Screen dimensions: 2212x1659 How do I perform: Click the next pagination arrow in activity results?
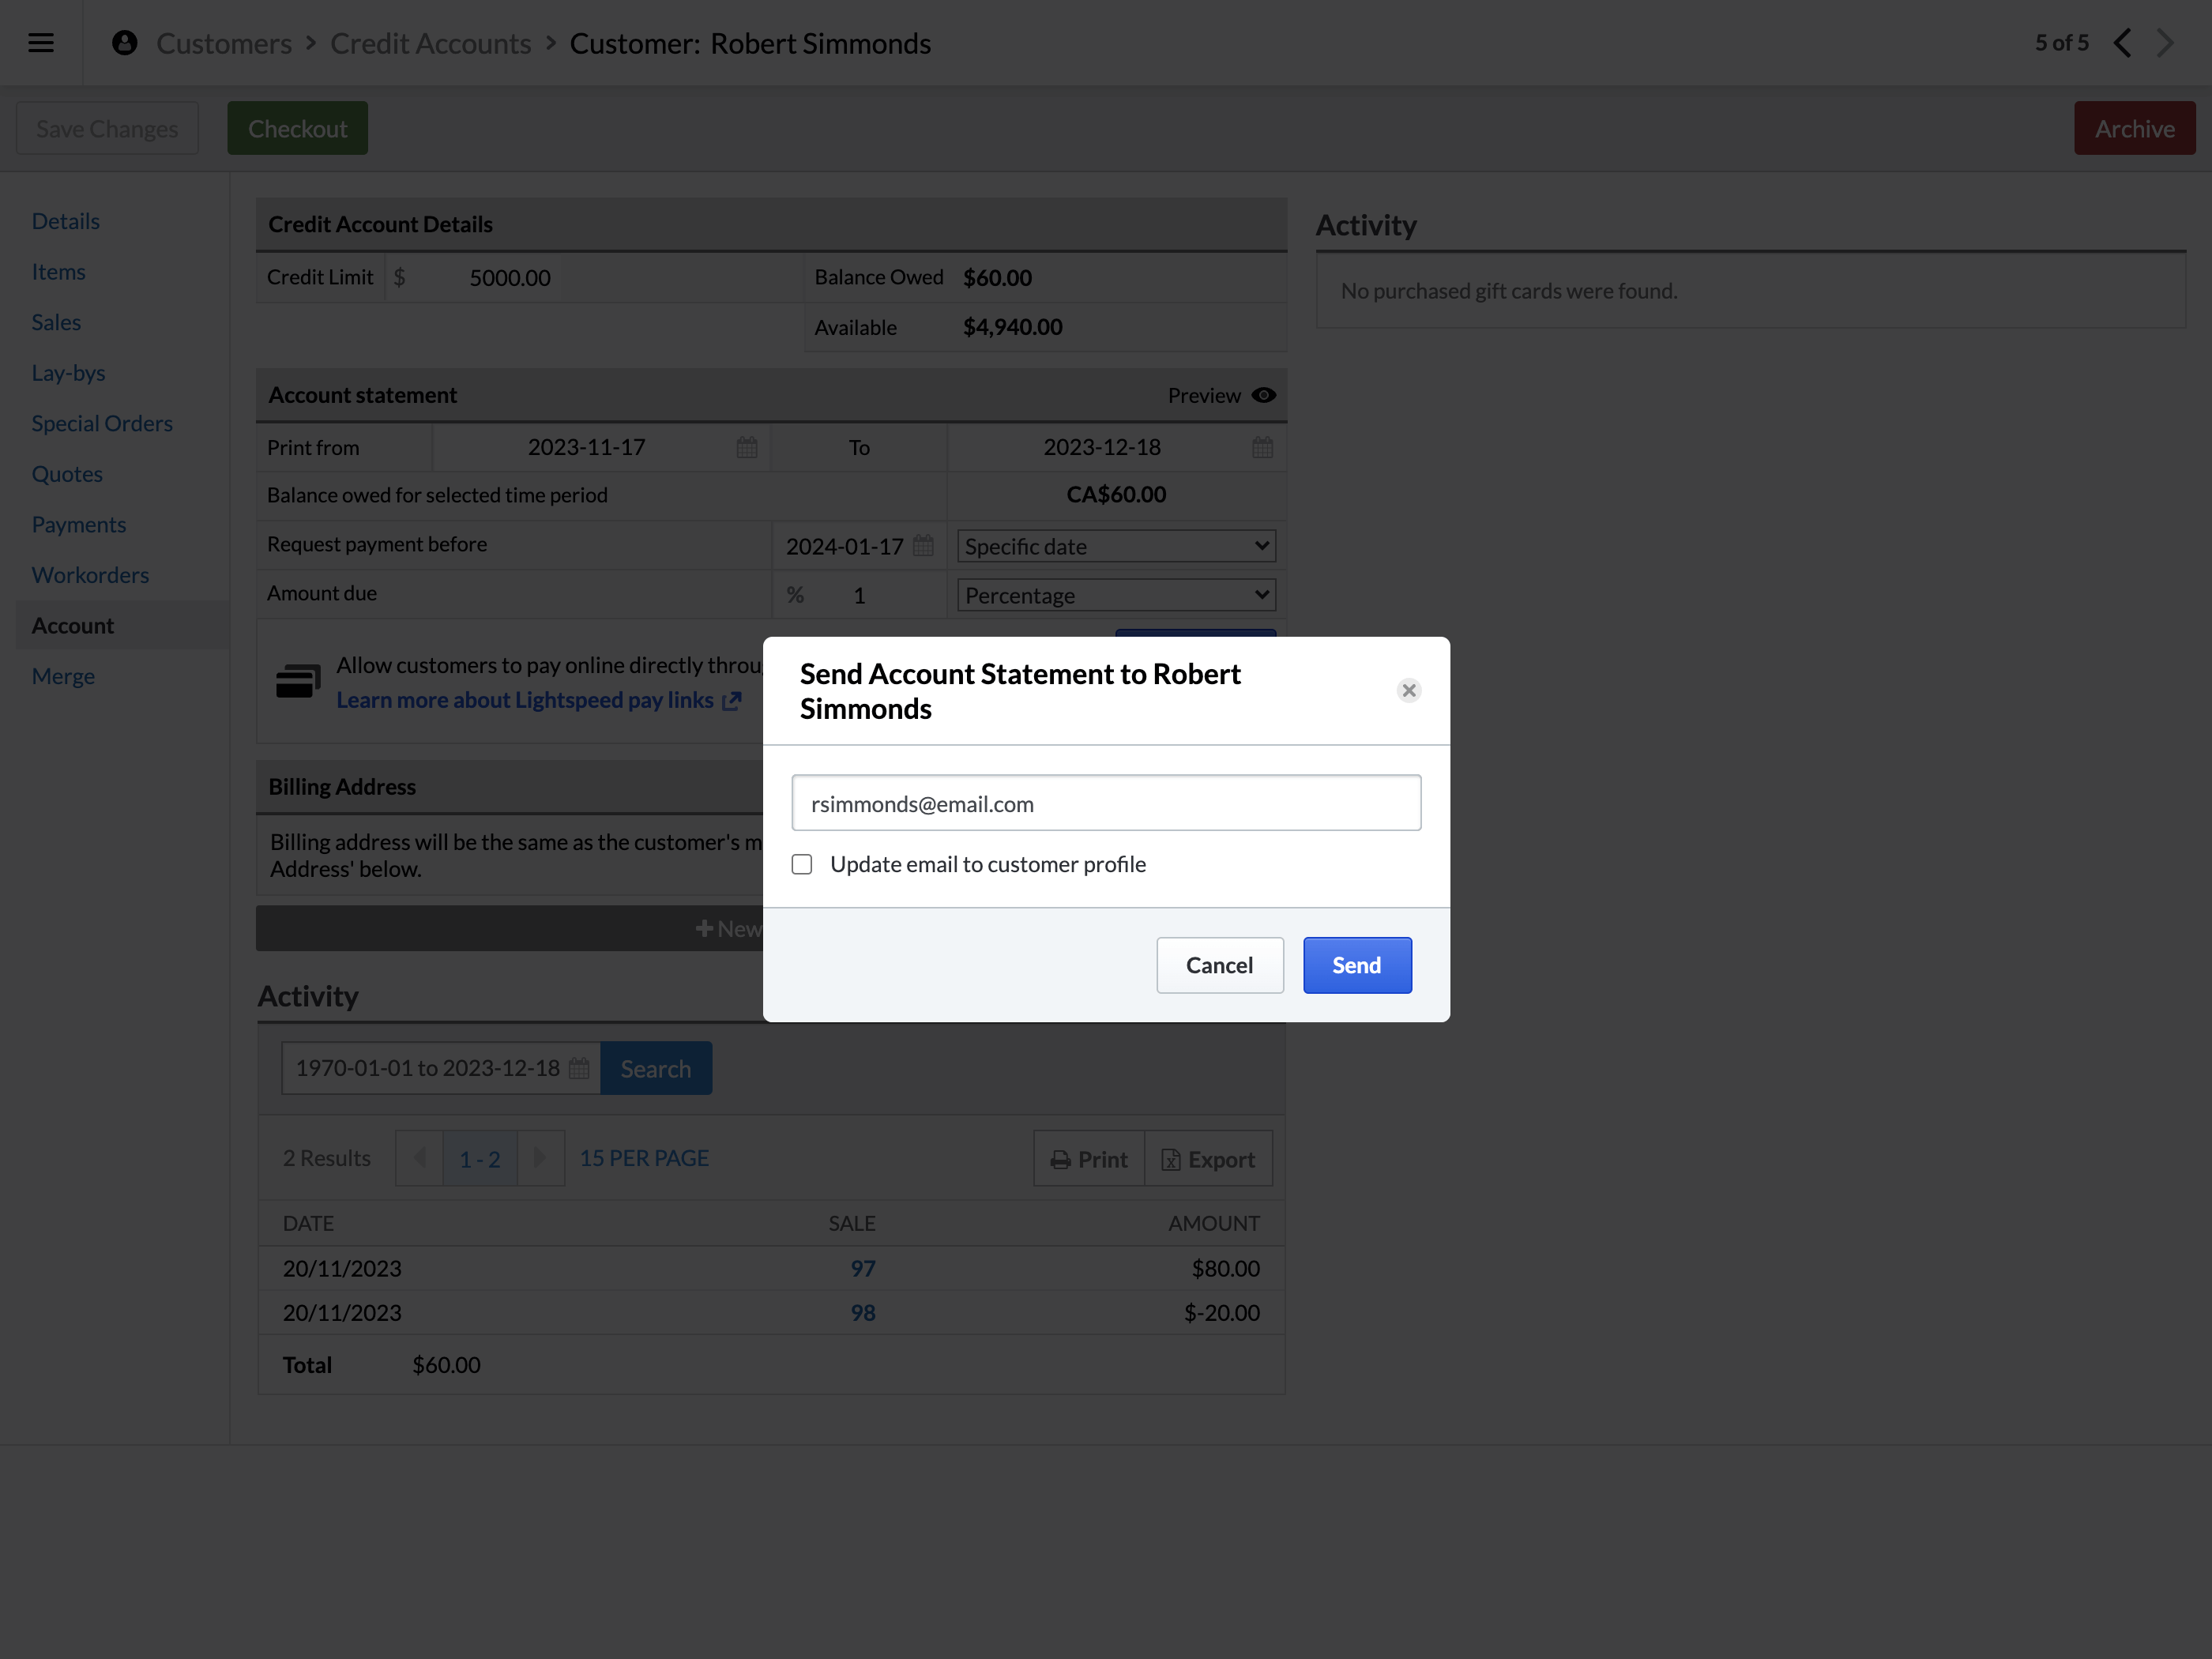[x=540, y=1158]
